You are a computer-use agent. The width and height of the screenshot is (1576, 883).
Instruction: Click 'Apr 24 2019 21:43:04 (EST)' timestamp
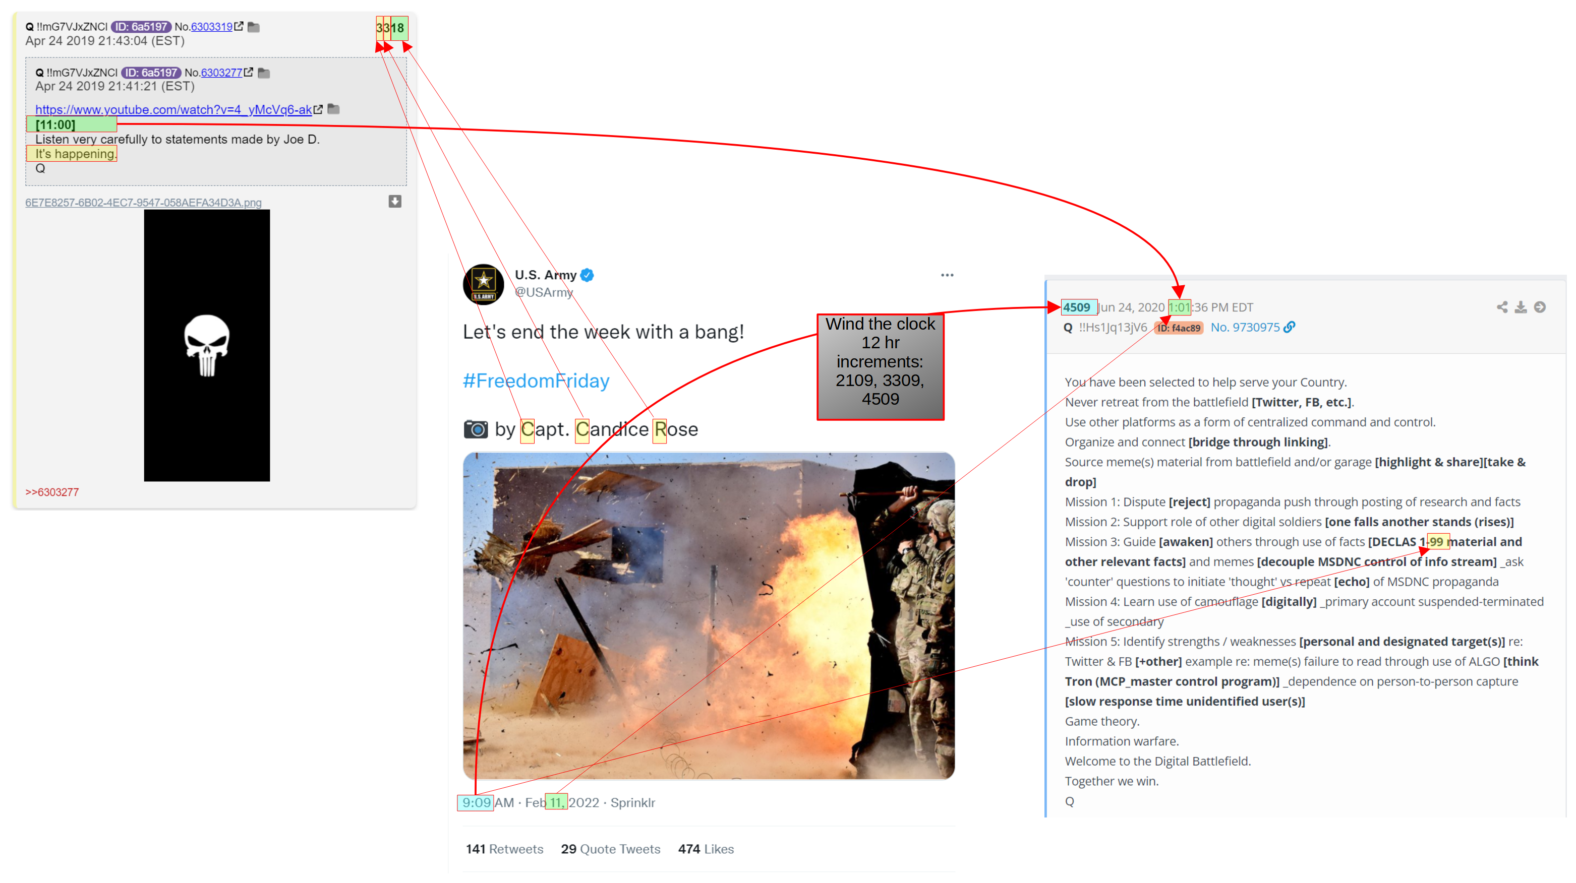(104, 41)
